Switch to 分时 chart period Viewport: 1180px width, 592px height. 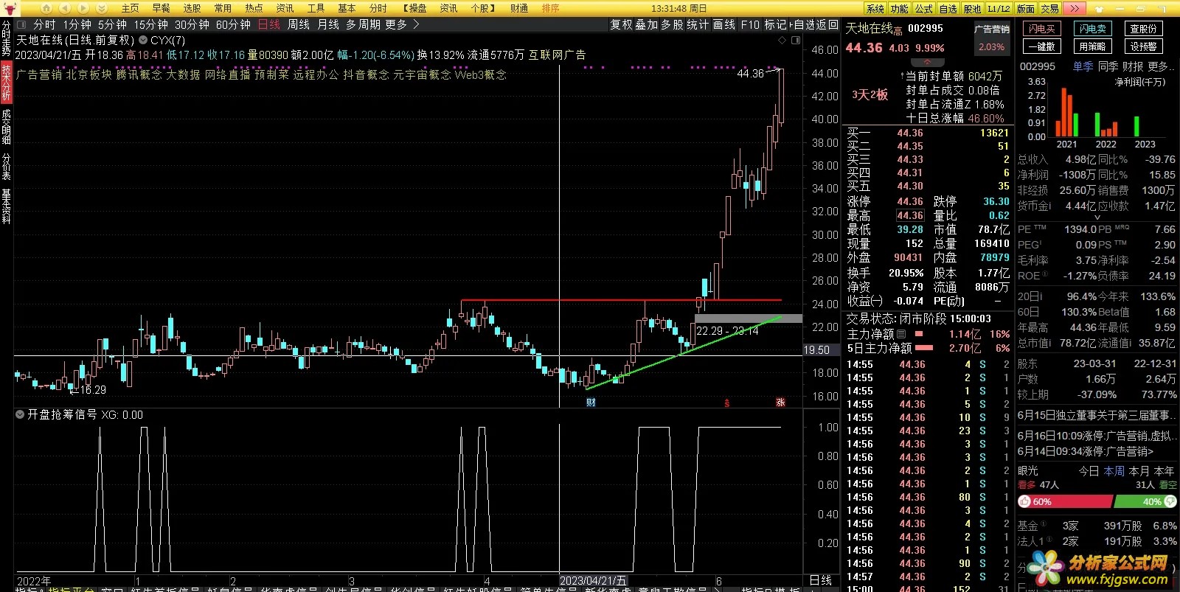pos(44,24)
